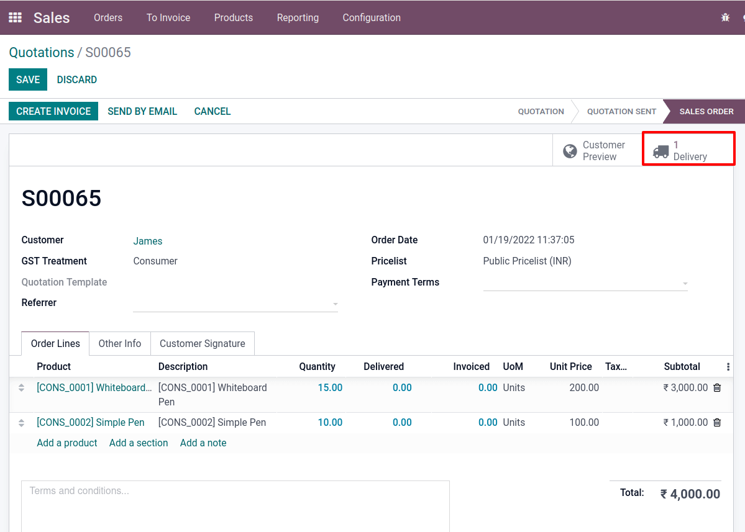Sort by the Subtotal column header
The width and height of the screenshot is (745, 532).
tap(682, 367)
